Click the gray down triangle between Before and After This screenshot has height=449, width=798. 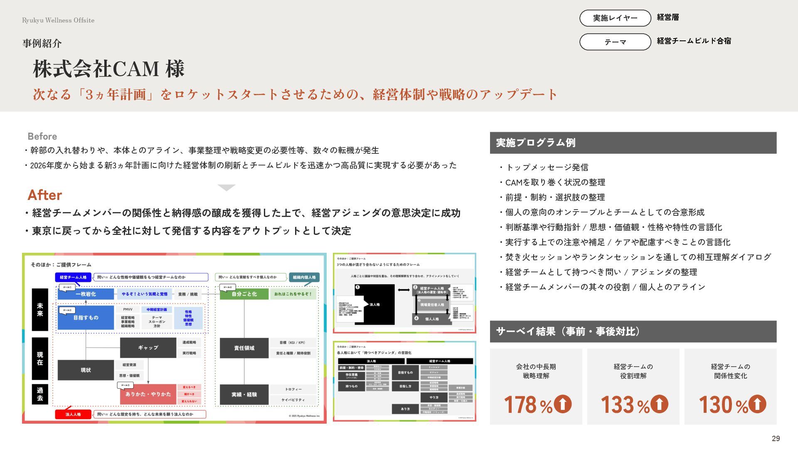226,187
